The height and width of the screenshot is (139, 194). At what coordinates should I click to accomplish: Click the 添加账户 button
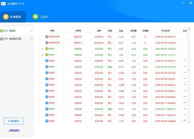point(14,121)
